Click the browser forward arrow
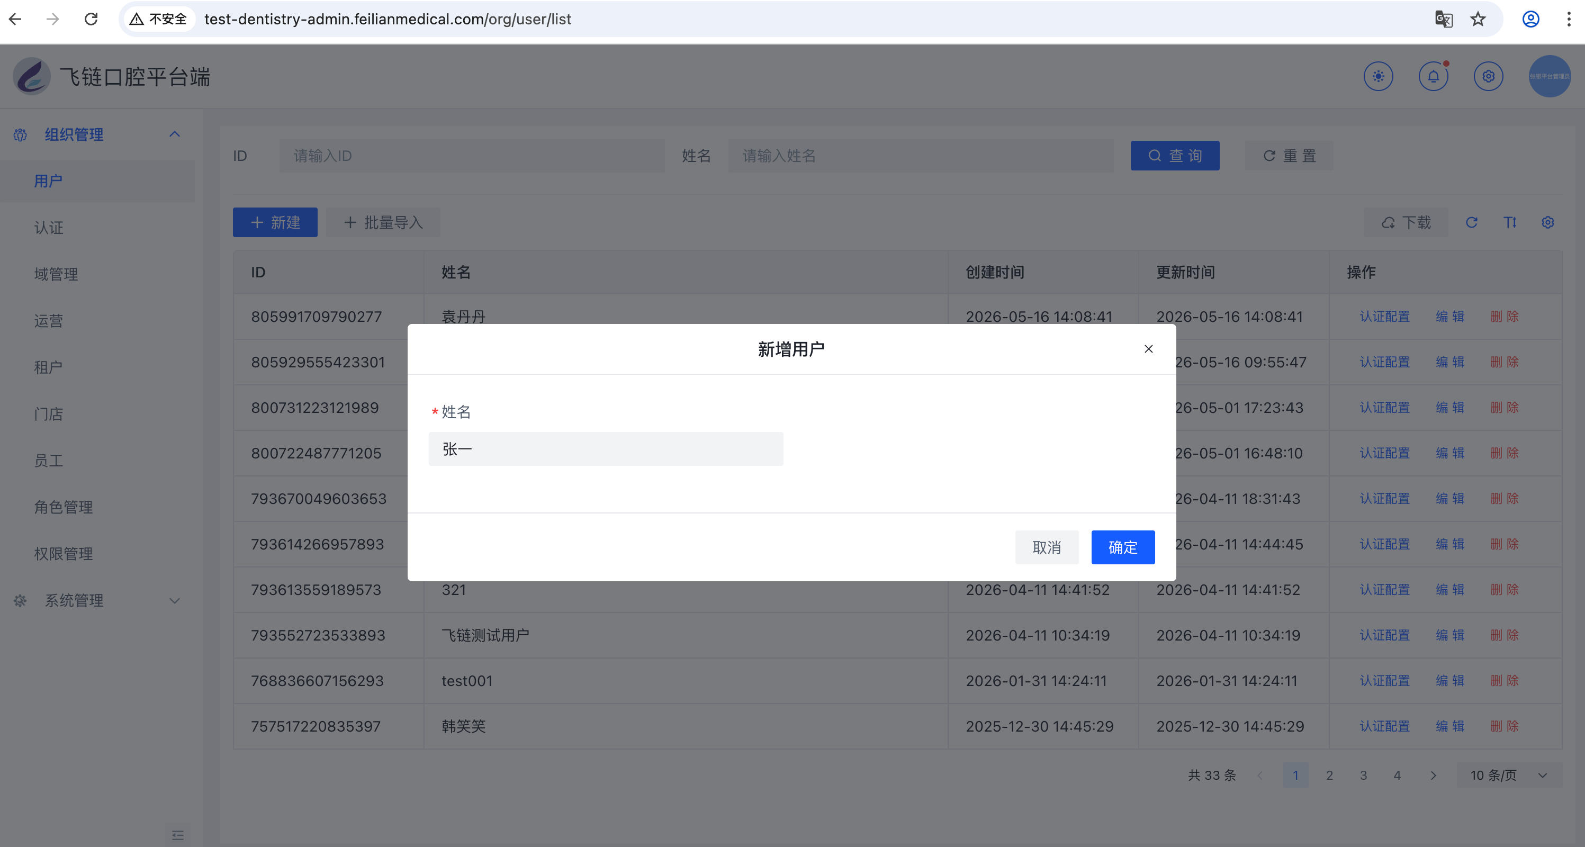 click(53, 19)
